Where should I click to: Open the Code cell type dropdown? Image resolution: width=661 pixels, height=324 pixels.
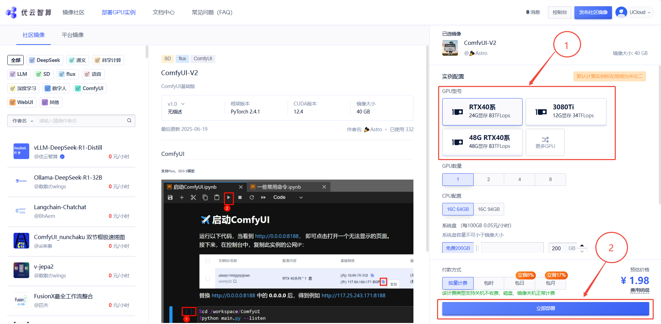point(288,197)
